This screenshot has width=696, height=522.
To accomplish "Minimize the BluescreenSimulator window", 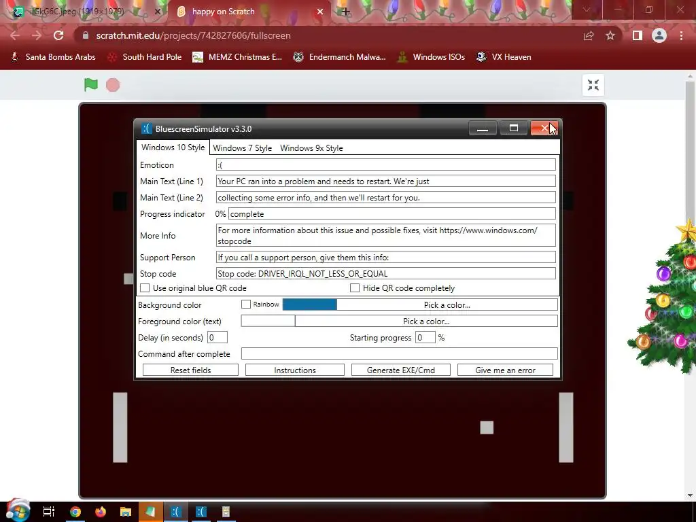I will click(483, 128).
